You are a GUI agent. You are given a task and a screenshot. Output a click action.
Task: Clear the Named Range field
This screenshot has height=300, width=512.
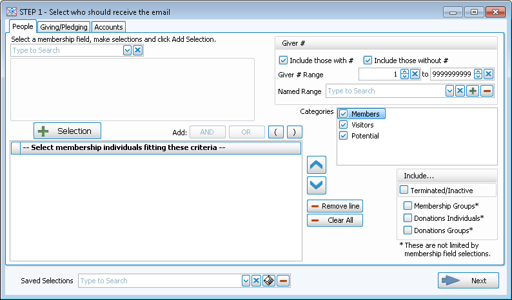click(x=460, y=91)
